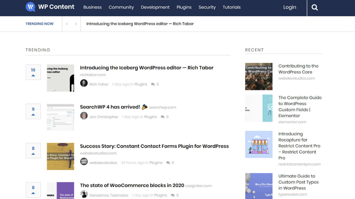Open comments icon on Iceberg editor post
Viewport: 355px width, 199px height.
click(x=153, y=84)
